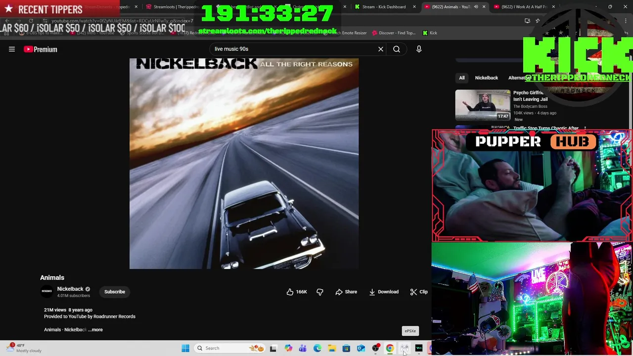Open OBS Studio taskbar icon
The height and width of the screenshot is (356, 633).
[375, 348]
